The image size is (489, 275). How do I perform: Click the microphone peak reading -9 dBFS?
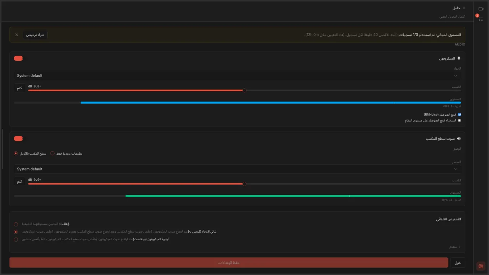(452, 107)
